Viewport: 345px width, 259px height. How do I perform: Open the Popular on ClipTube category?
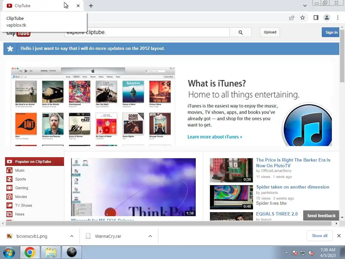[35, 162]
